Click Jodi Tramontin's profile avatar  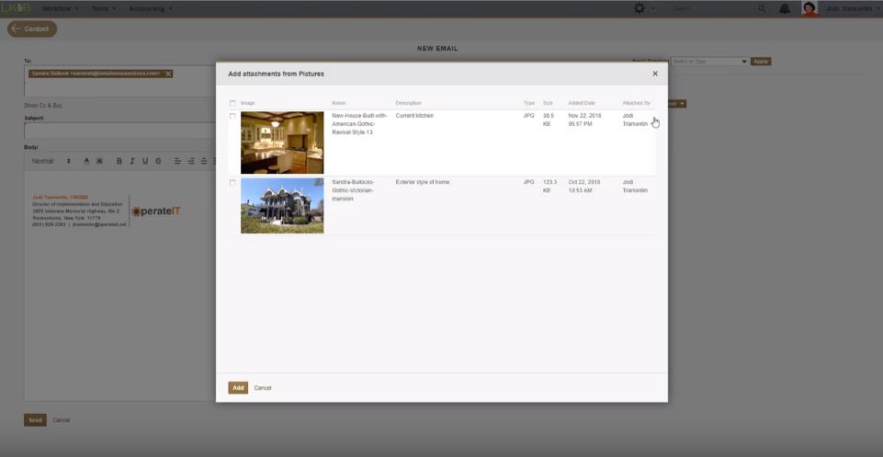click(x=809, y=8)
